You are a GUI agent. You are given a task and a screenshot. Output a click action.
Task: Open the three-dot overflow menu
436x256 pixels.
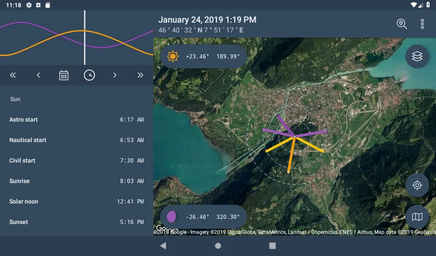pyautogui.click(x=422, y=24)
